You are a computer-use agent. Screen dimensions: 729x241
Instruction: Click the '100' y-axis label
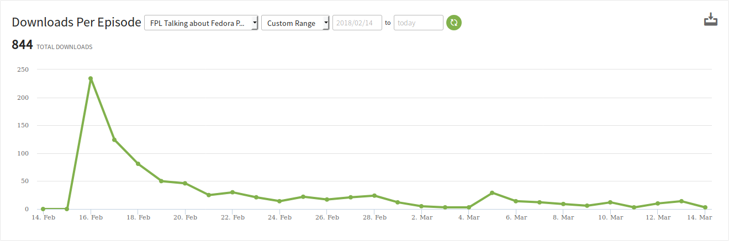tap(23, 153)
